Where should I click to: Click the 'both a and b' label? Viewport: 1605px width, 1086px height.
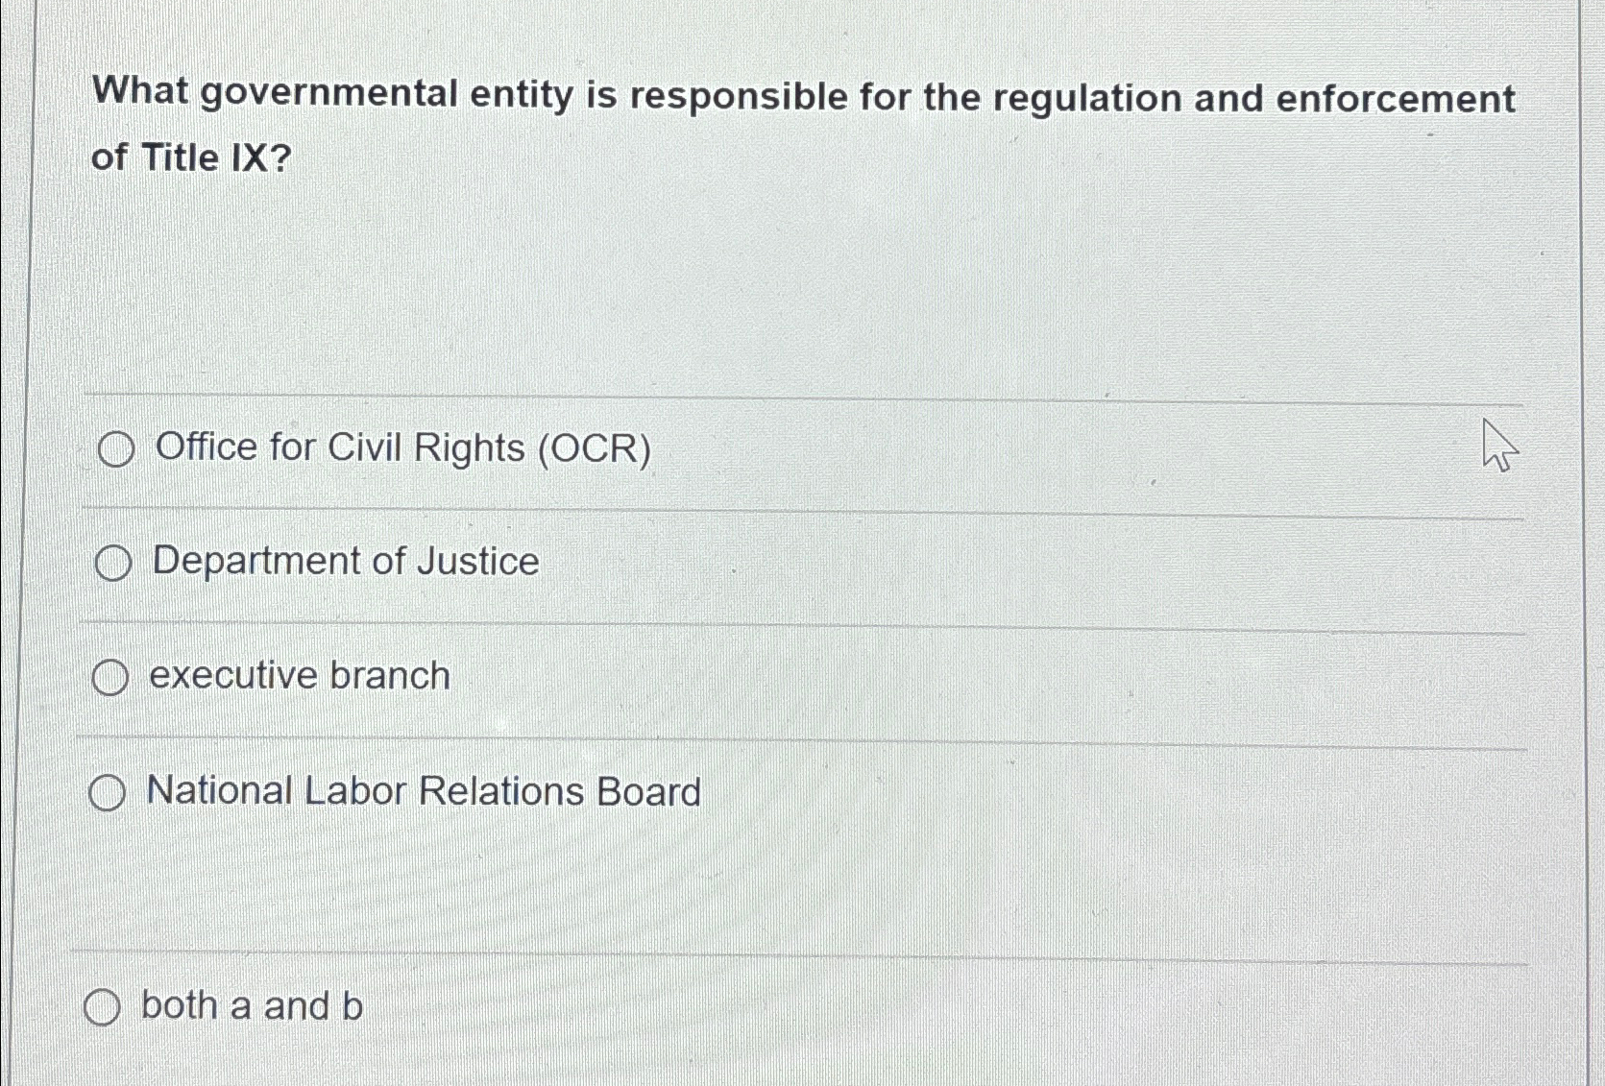click(248, 1004)
